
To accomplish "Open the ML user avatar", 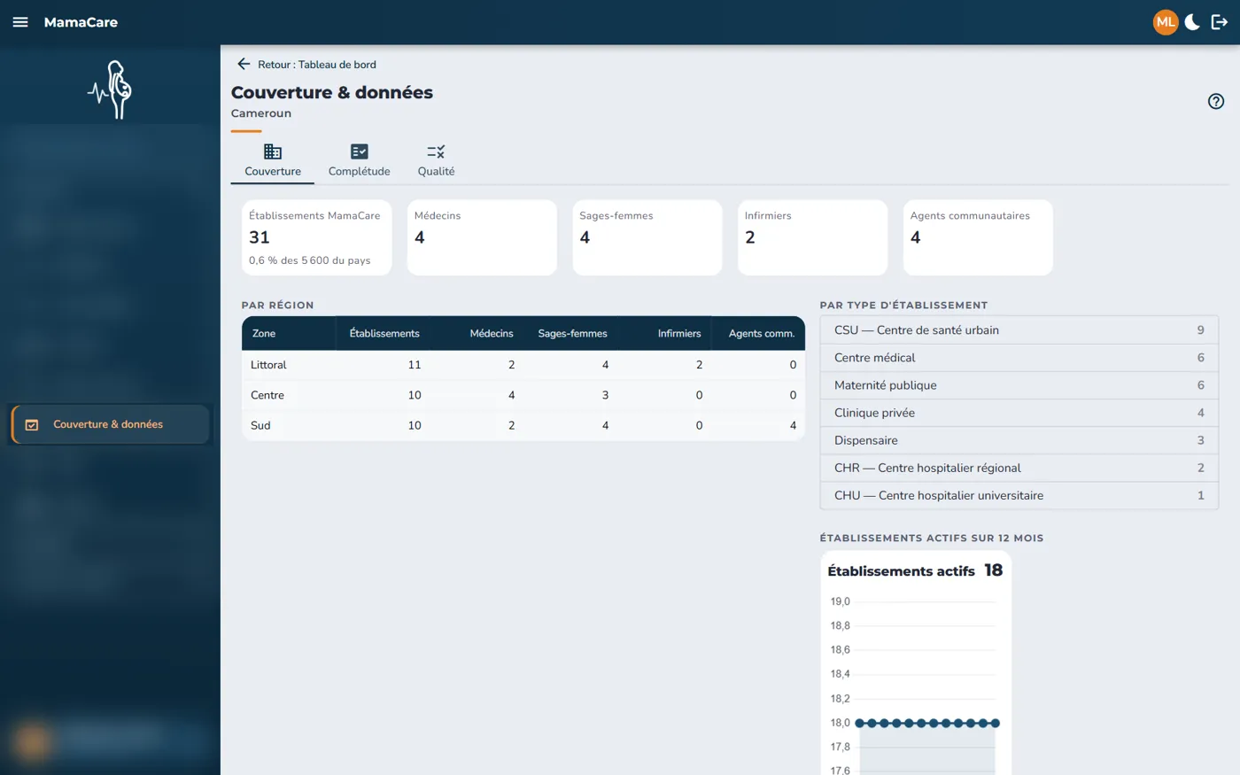I will tap(1166, 22).
